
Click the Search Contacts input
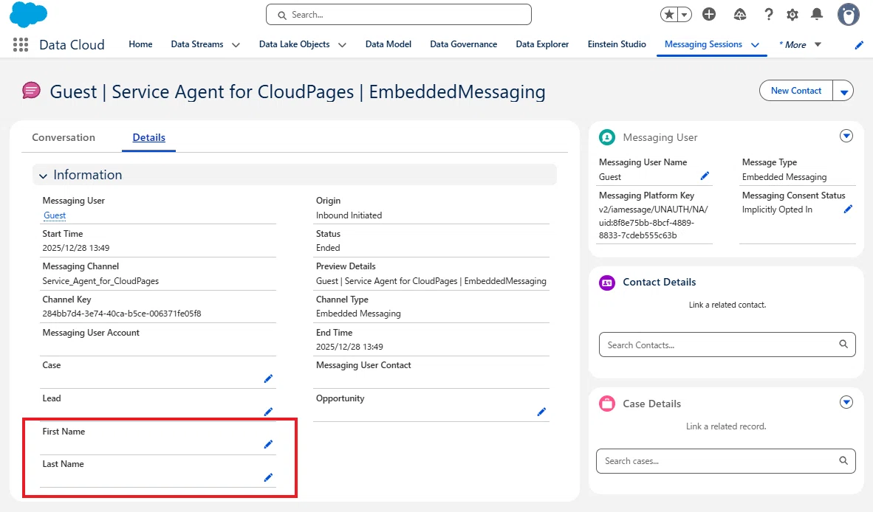(727, 345)
